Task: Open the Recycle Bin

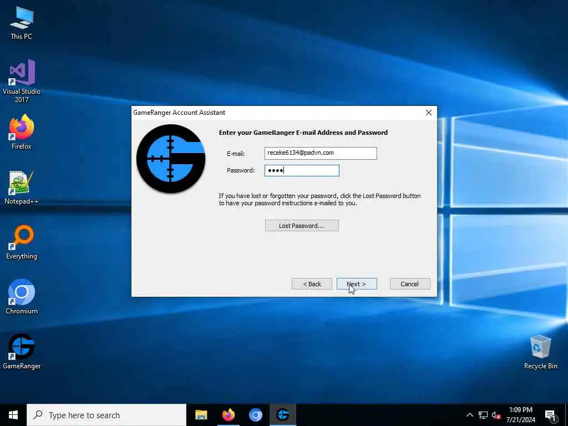Action: [x=540, y=352]
